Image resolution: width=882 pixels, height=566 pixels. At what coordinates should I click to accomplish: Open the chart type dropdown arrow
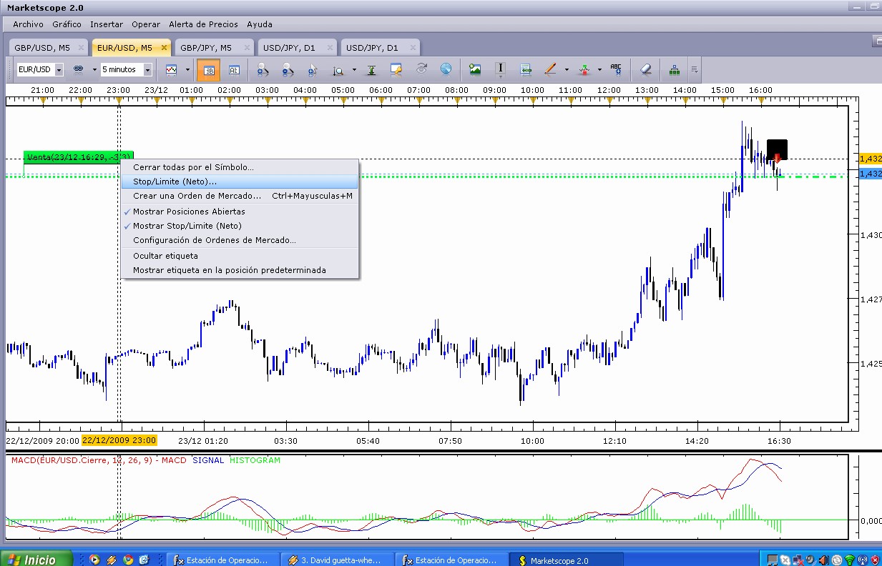pos(187,70)
